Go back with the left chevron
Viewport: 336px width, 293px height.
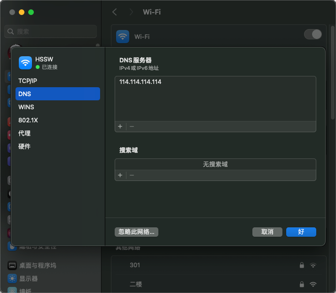[115, 12]
